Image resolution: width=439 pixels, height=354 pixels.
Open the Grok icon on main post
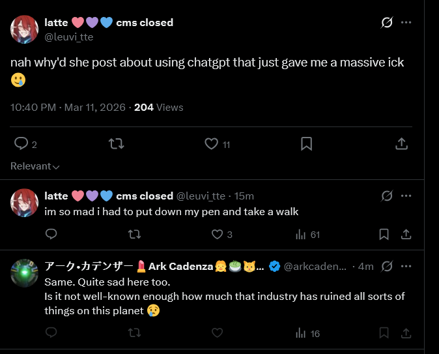click(387, 23)
